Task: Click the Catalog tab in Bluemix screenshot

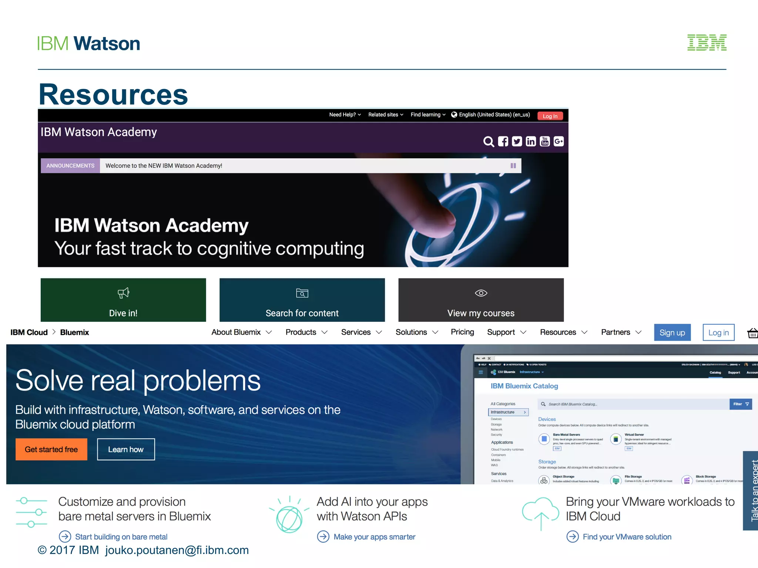Action: (715, 372)
